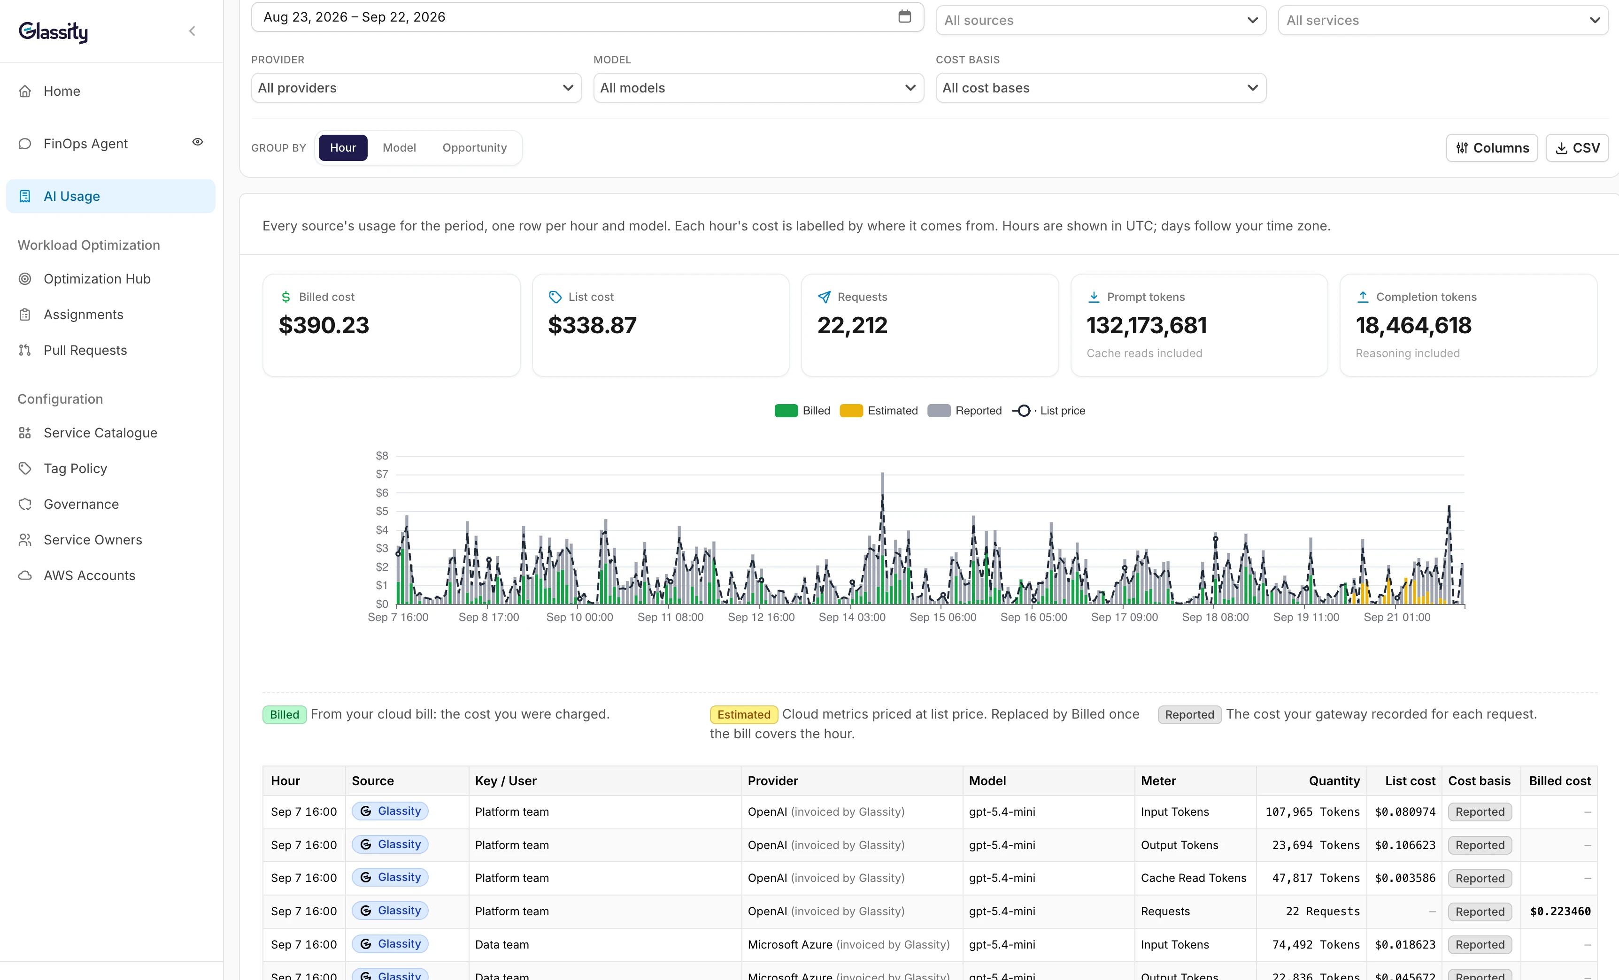
Task: Toggle Estimated series in chart legend
Action: pyautogui.click(x=879, y=411)
